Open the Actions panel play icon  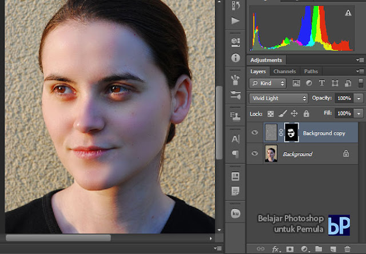236,21
